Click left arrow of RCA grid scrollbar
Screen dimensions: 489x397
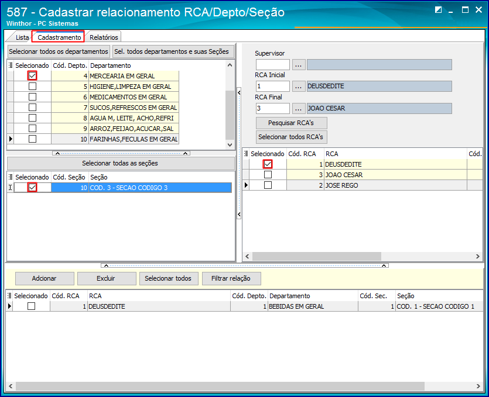247,256
